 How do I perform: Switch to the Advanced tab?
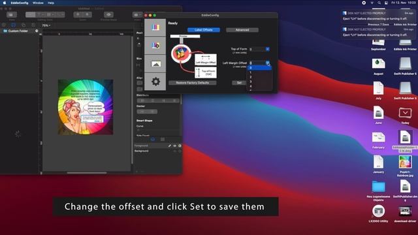pos(242,30)
